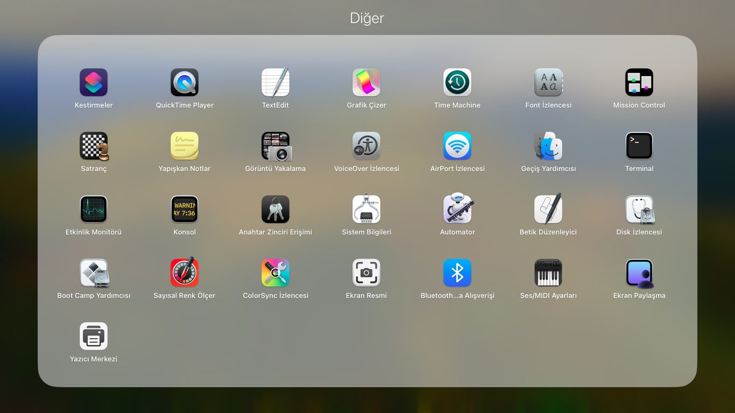Screen dimensions: 735x413
Task: Open TextEdit application
Action: point(275,83)
